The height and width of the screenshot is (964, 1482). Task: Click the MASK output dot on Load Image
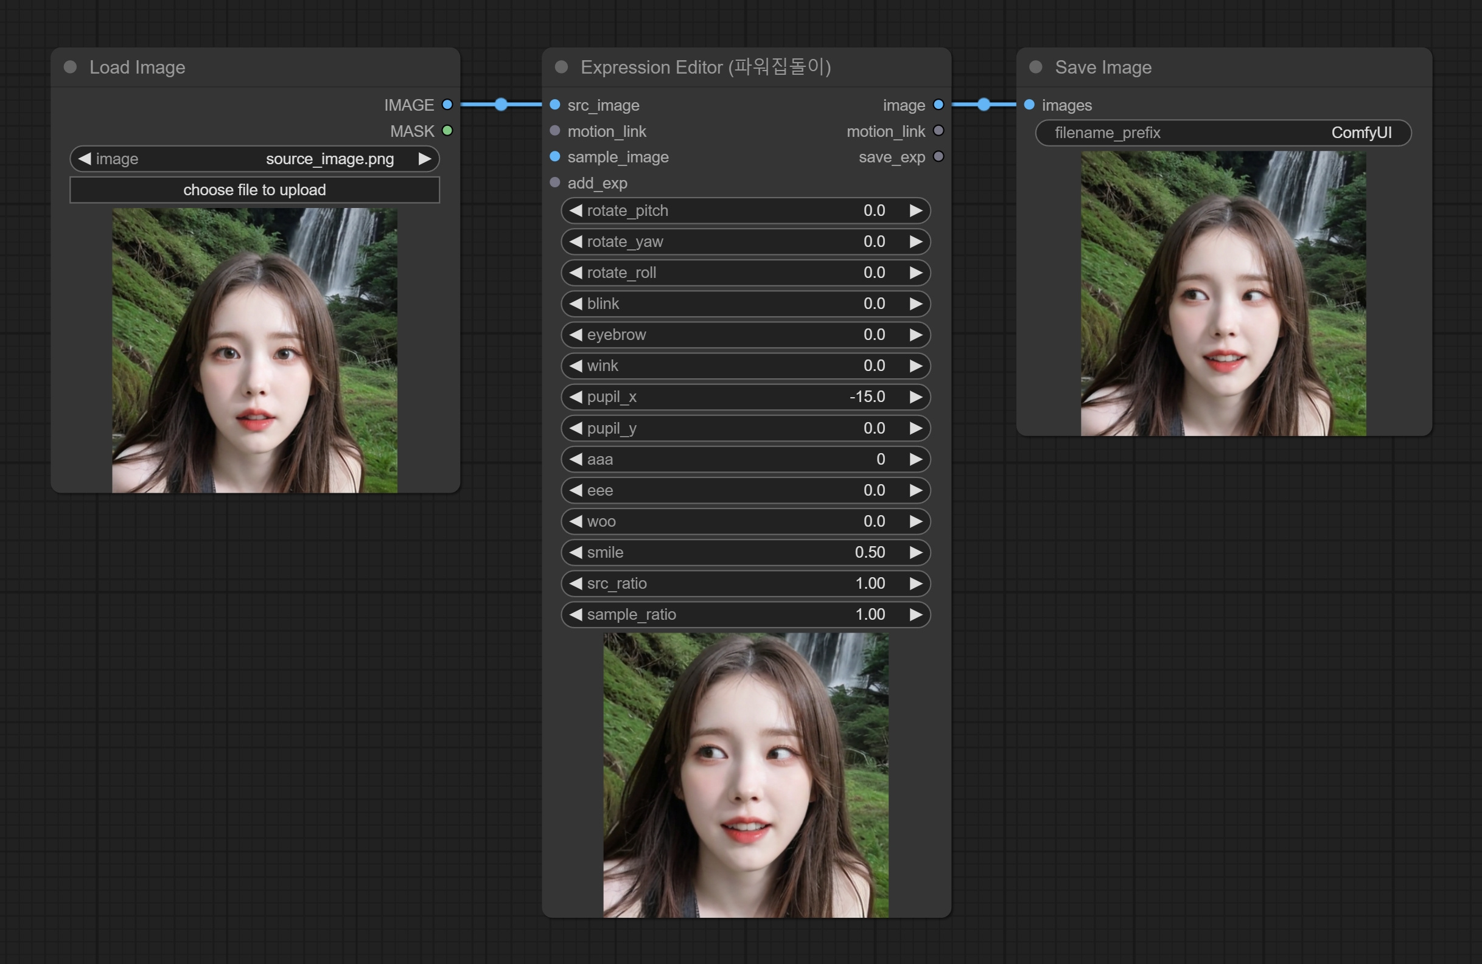point(448,131)
